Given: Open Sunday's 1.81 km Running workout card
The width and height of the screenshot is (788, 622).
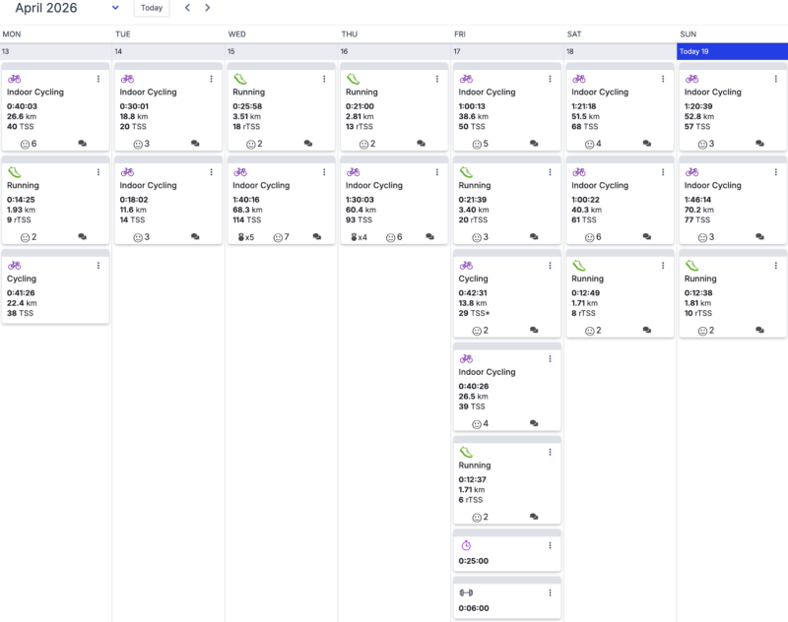Looking at the screenshot, I should [732, 295].
